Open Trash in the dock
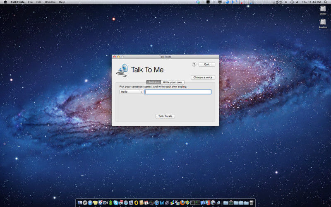Viewport: 331px width, 207px height. tap(251, 203)
